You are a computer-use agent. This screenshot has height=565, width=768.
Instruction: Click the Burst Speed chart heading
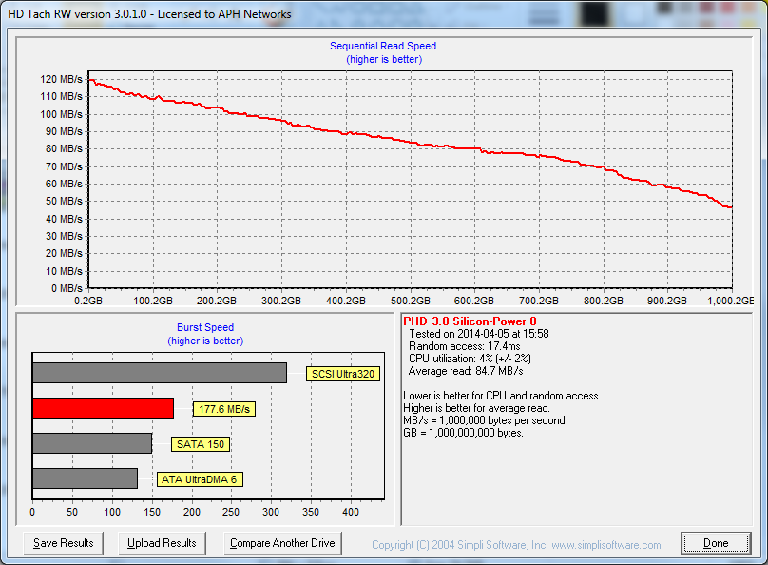(205, 327)
